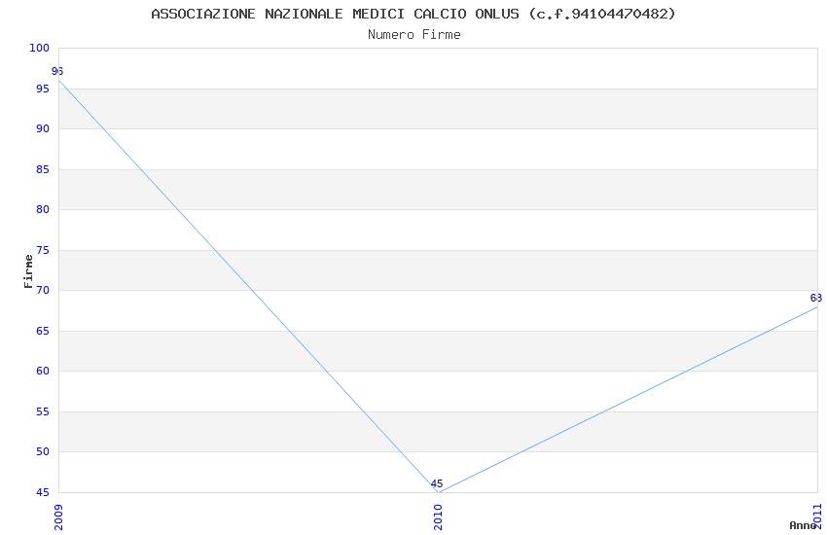Click the y-axis label 70
The width and height of the screenshot is (827, 535).
point(43,290)
